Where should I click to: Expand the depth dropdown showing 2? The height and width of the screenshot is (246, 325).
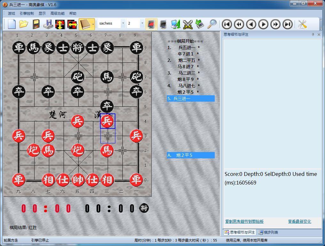[x=142, y=23]
